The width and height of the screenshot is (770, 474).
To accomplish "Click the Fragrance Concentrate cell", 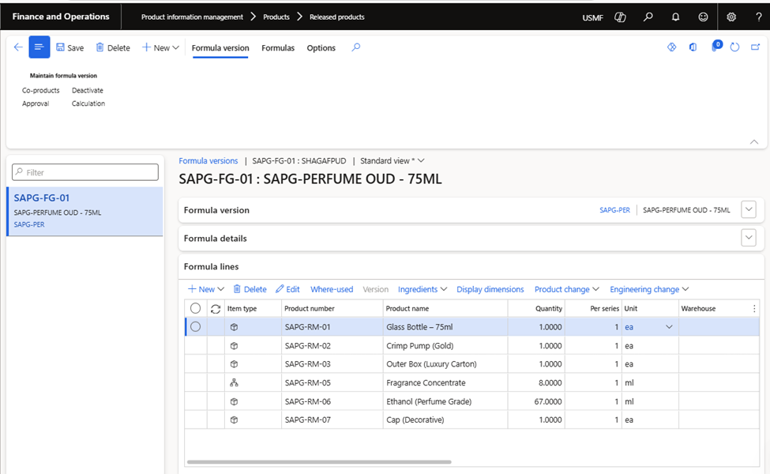I will [445, 382].
